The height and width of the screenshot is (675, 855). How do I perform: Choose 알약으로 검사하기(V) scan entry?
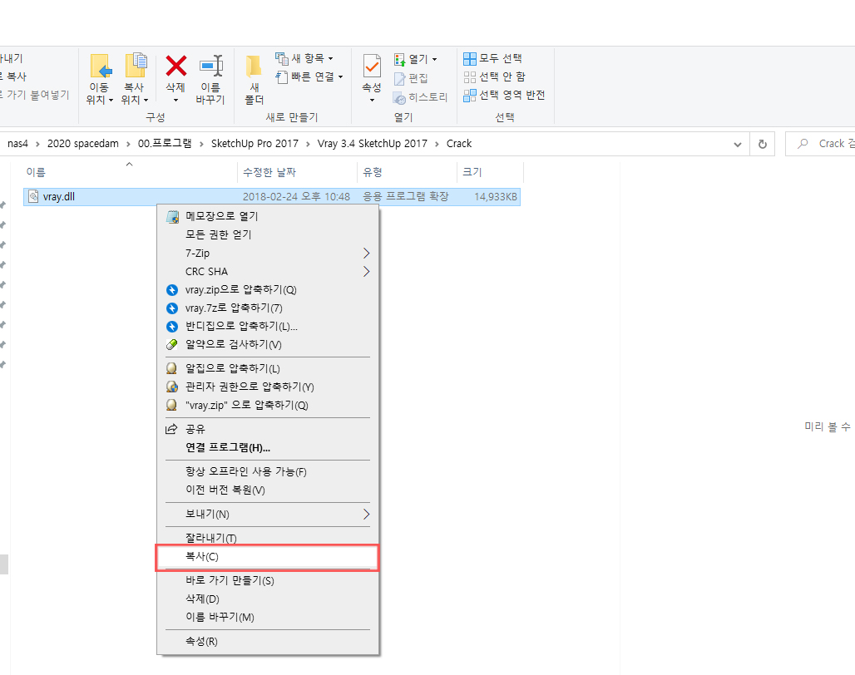[268, 345]
